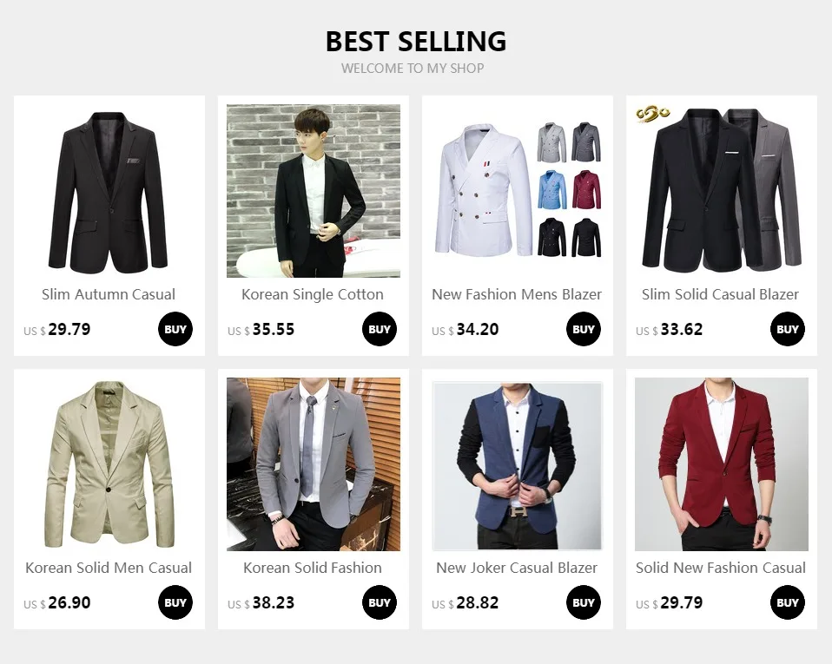Open the blue and black Joker blazer photo
Screen dimensions: 832x664
(518, 464)
